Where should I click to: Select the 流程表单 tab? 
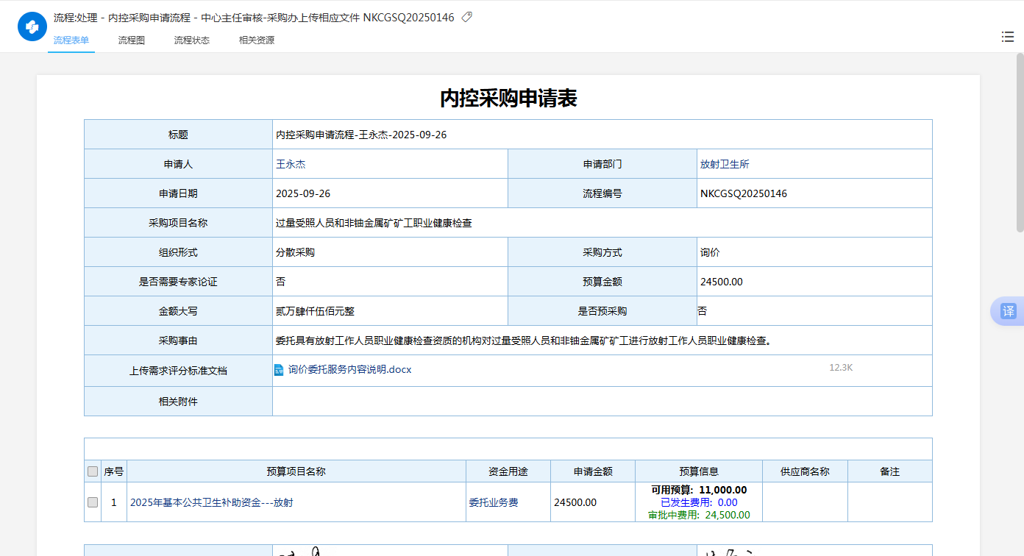click(x=71, y=40)
